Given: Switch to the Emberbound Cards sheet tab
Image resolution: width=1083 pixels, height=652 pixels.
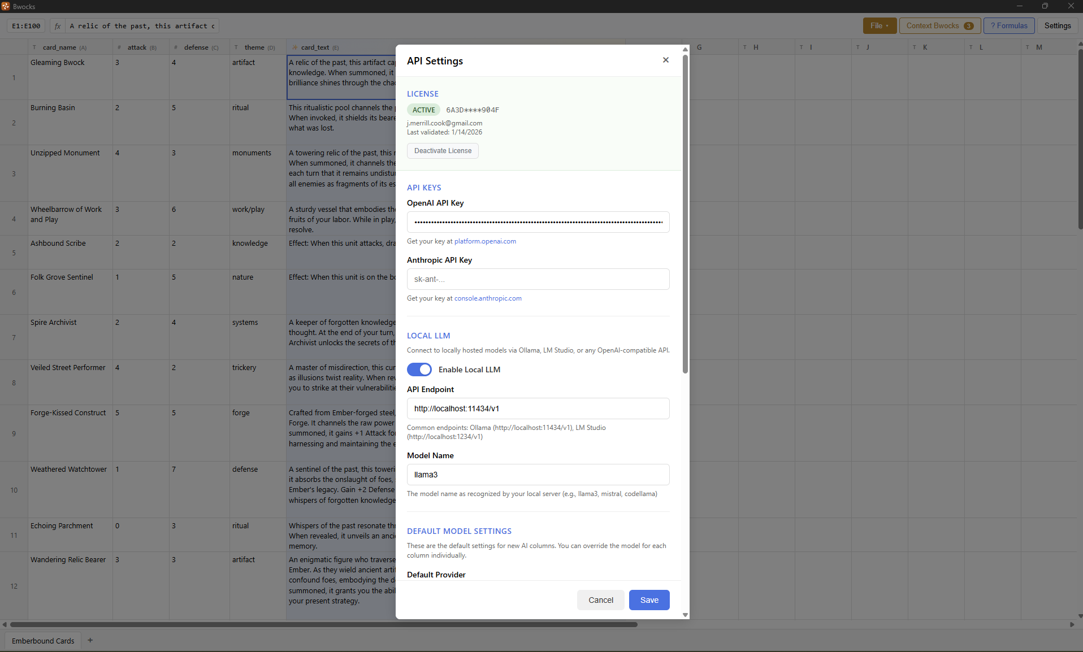Looking at the screenshot, I should (43, 641).
